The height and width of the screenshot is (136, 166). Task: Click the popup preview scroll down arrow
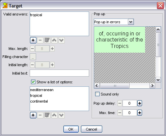click(158, 80)
